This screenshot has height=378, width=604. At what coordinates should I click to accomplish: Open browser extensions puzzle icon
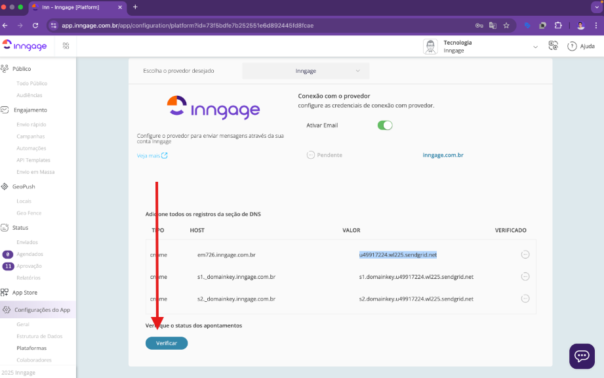(x=558, y=26)
